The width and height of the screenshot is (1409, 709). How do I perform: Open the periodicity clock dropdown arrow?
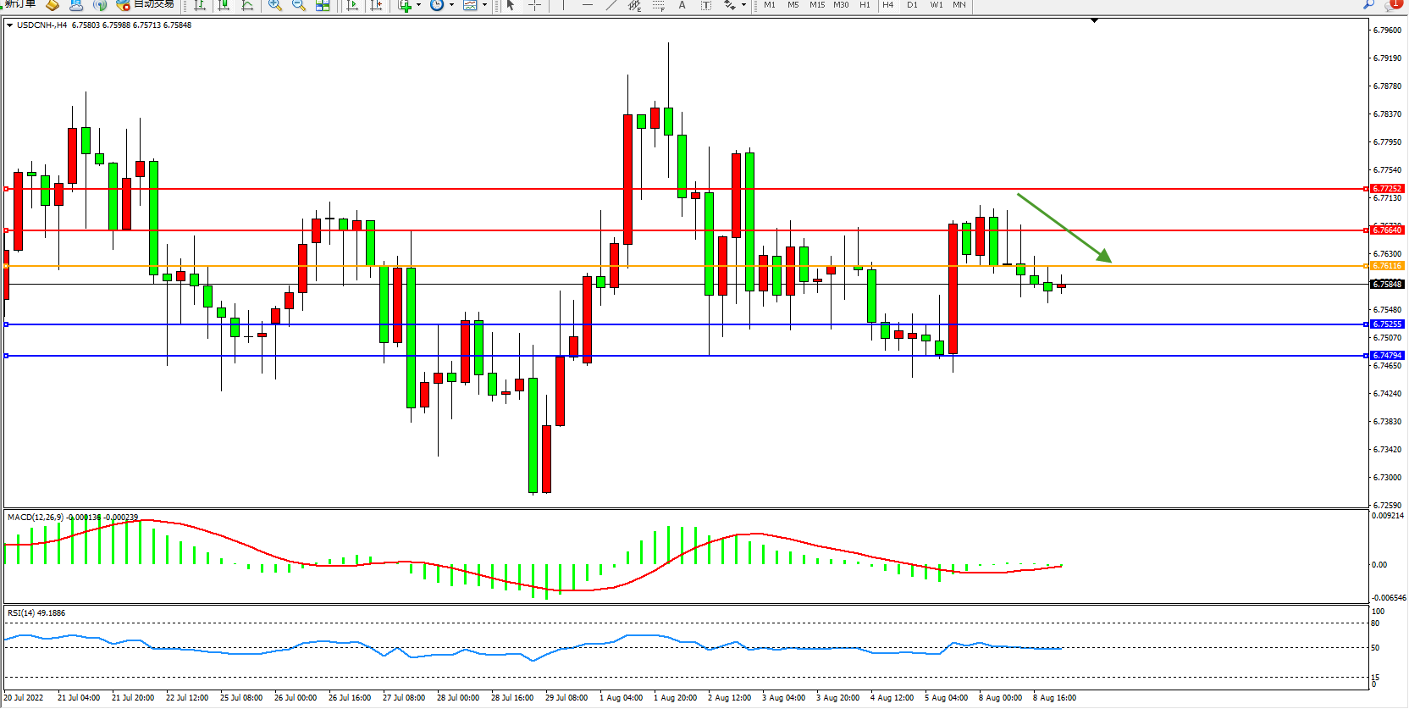coord(451,5)
